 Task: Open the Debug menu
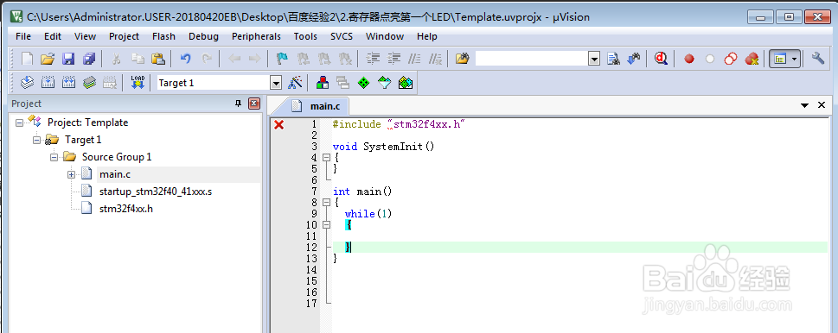[x=203, y=36]
